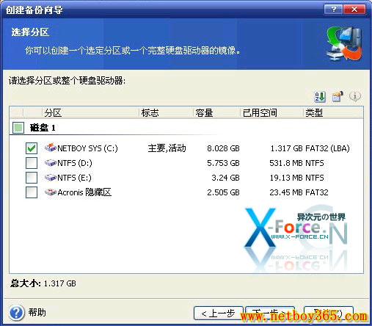Check the Acronis 隐藏区 partition checkbox
Image resolution: width=372 pixels, height=326 pixels.
pyautogui.click(x=32, y=192)
